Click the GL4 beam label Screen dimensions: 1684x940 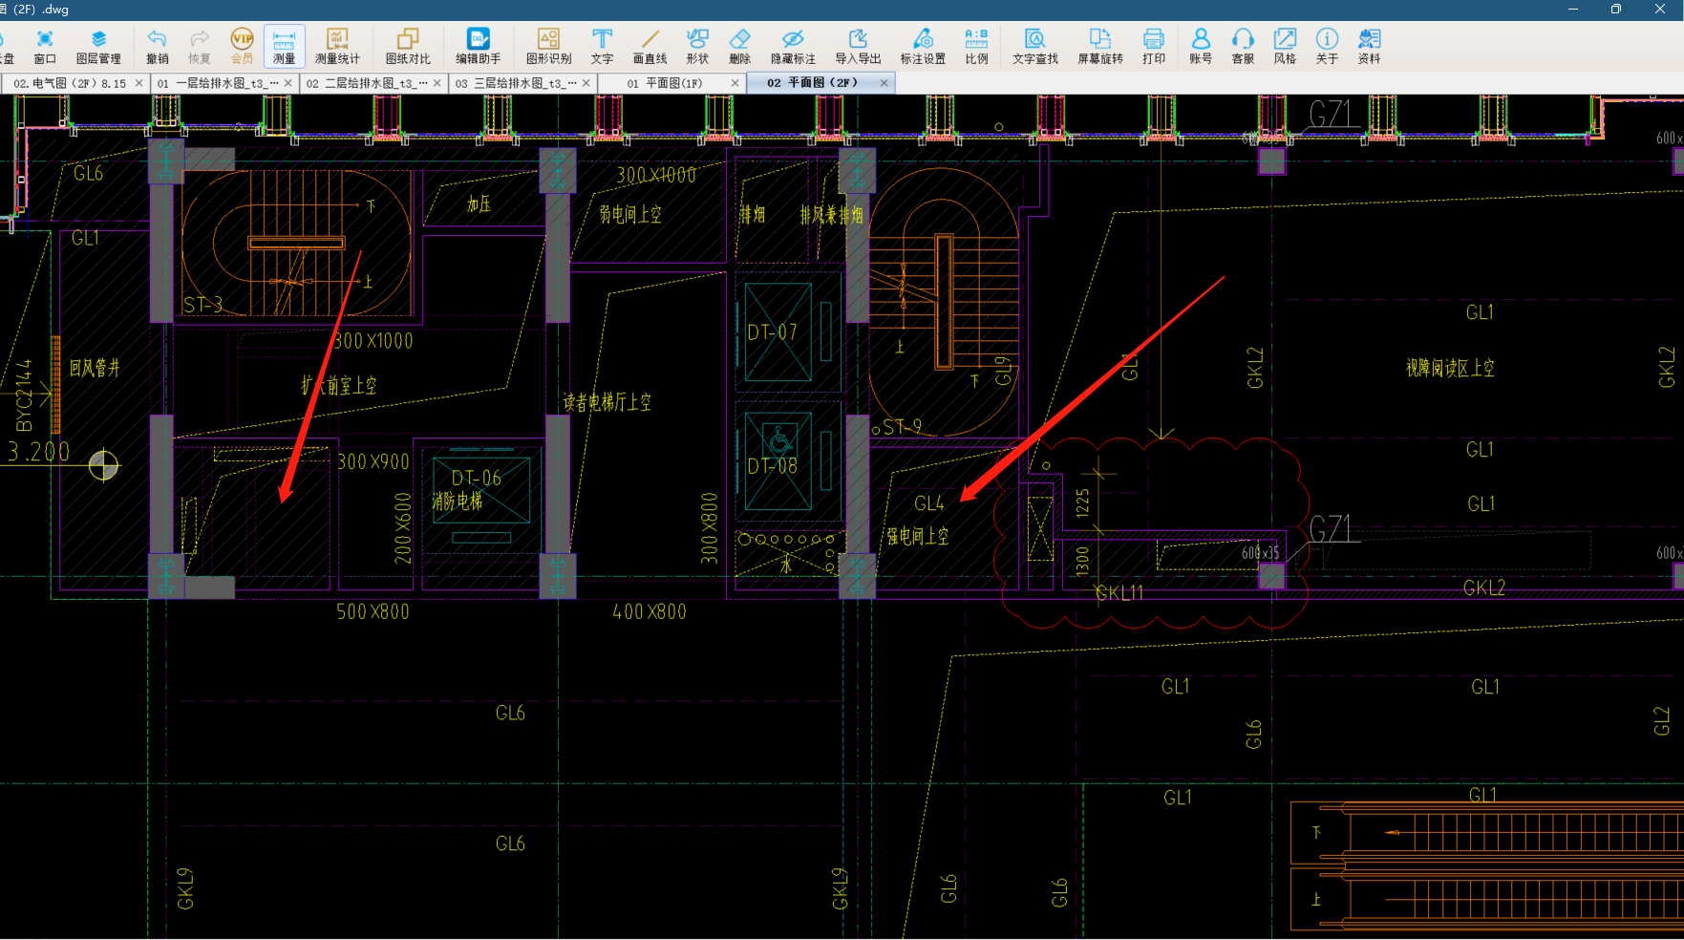pyautogui.click(x=929, y=502)
